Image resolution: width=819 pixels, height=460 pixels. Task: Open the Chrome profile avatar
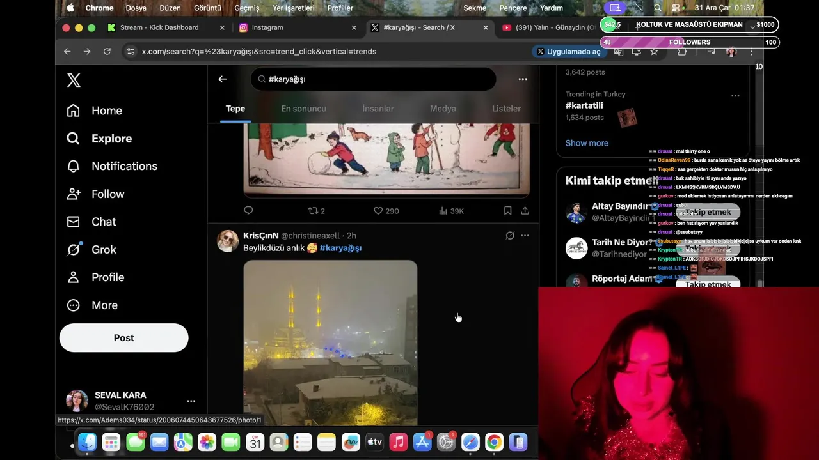731,51
